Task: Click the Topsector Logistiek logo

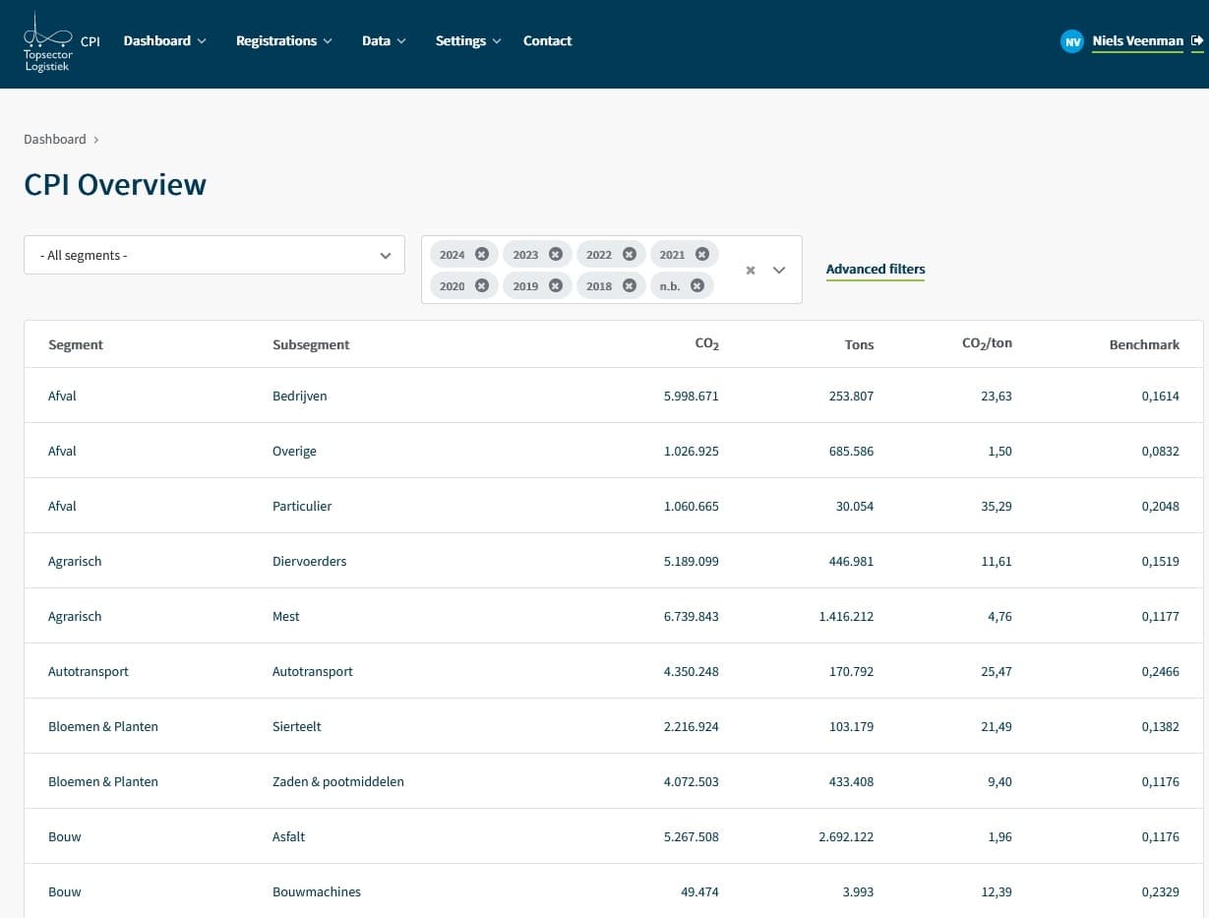Action: (47, 42)
